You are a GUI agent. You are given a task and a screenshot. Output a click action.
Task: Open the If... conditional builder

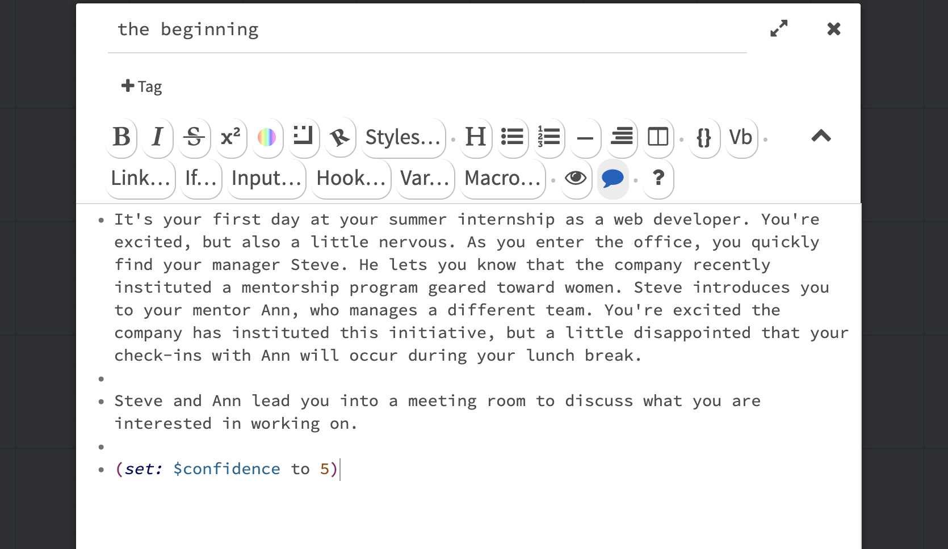pyautogui.click(x=201, y=179)
